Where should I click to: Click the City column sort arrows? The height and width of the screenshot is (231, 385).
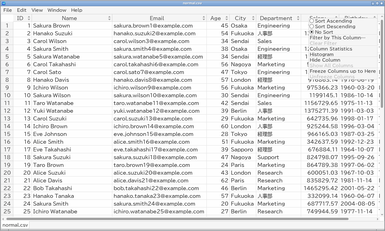(253, 18)
